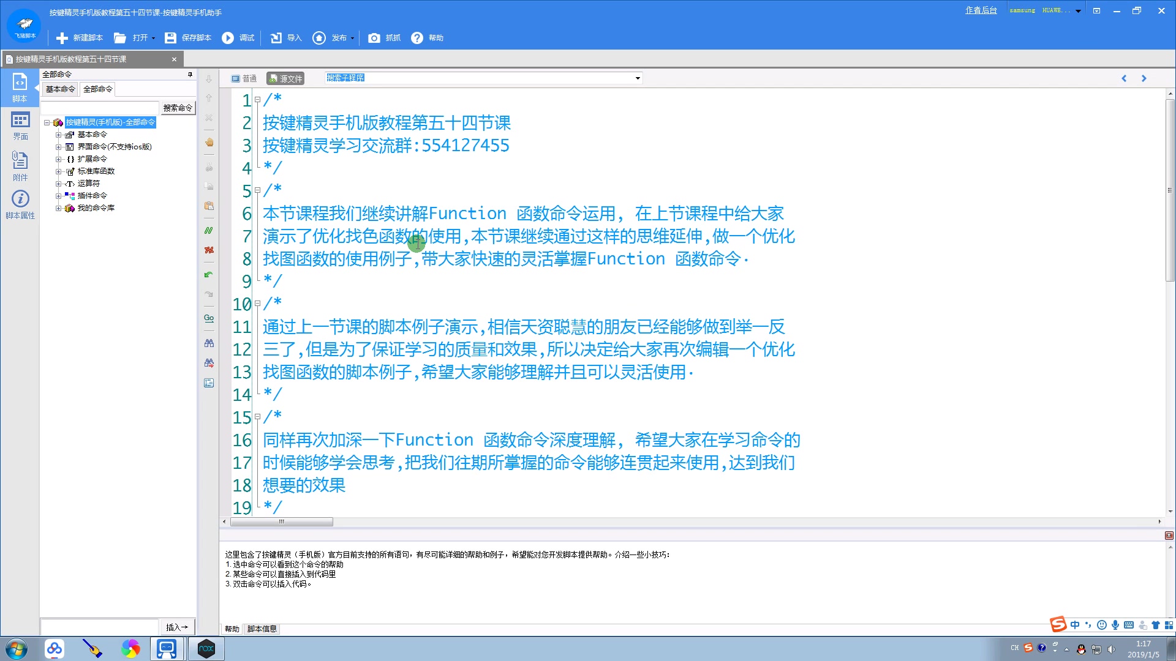Expand the 基本命令 tree node
Image resolution: width=1176 pixels, height=661 pixels.
click(x=58, y=135)
